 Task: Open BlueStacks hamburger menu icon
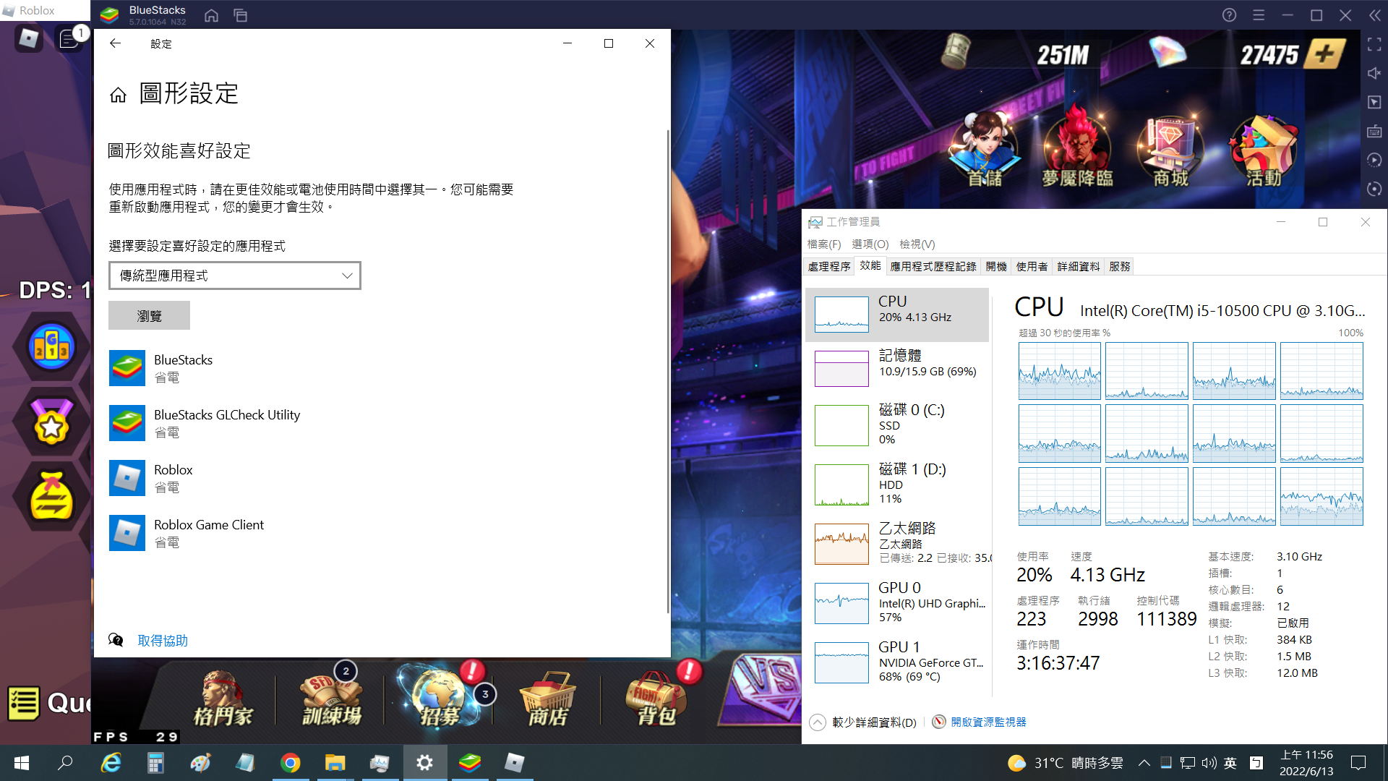click(x=1259, y=15)
